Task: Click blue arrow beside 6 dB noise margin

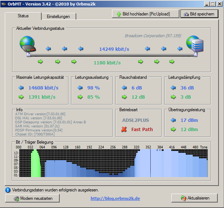Action: (x=124, y=88)
